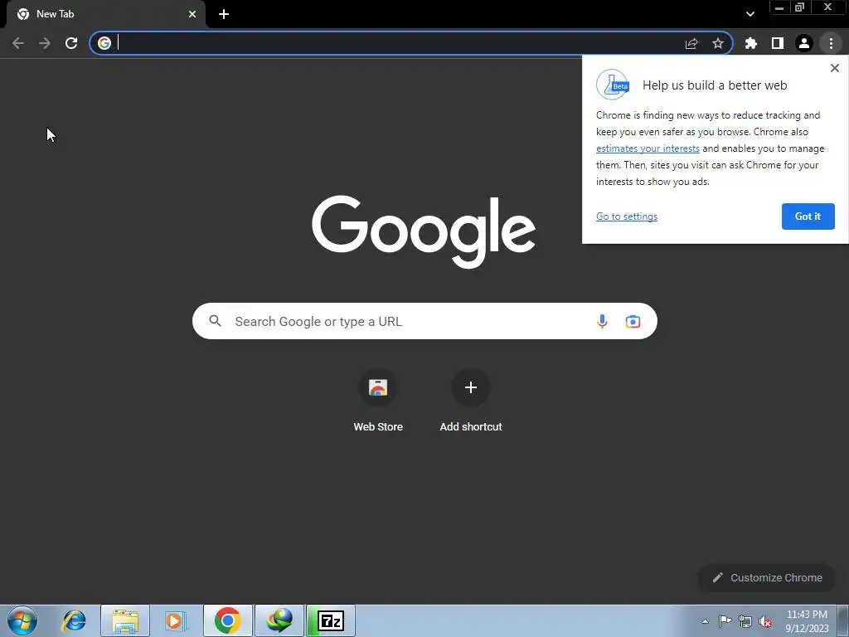Screen dimensions: 849x637
Task: Select the New Tab tab
Action: (x=105, y=14)
